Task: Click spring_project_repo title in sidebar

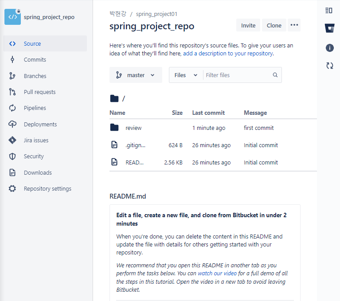Action: (49, 17)
